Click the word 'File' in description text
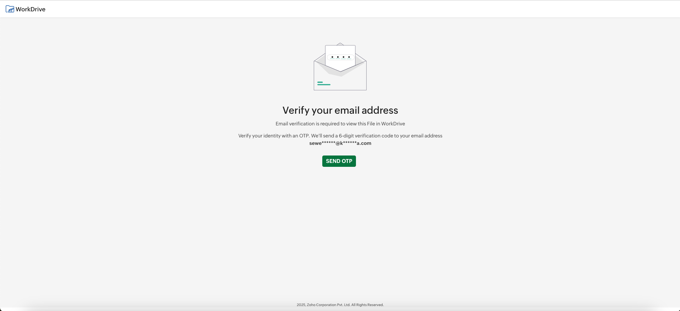The height and width of the screenshot is (311, 680). click(371, 124)
